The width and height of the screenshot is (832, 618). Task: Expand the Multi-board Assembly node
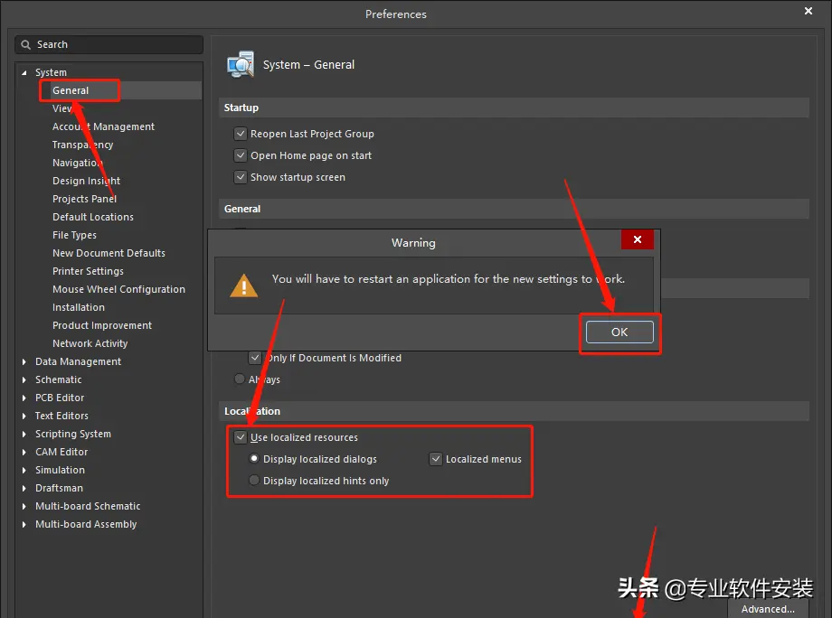[x=24, y=524]
